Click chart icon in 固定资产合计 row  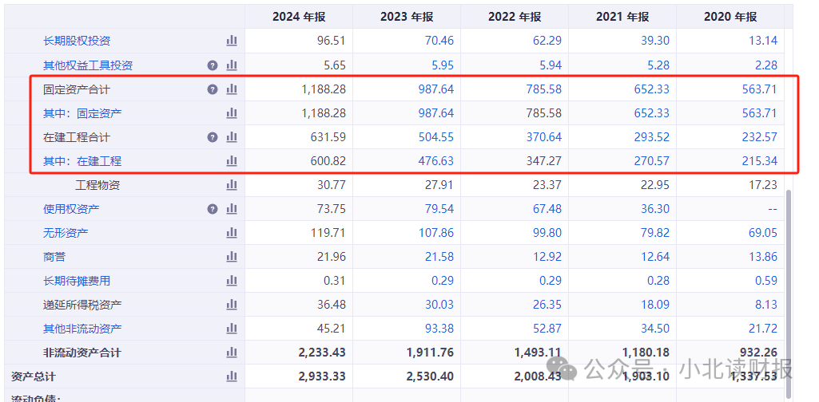(x=232, y=89)
